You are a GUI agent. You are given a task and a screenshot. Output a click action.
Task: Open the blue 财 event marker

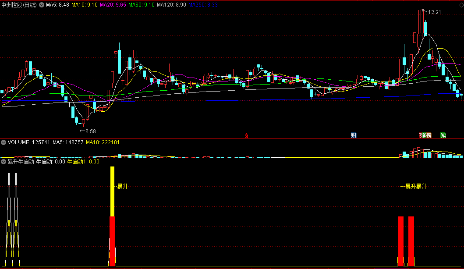tap(354, 135)
